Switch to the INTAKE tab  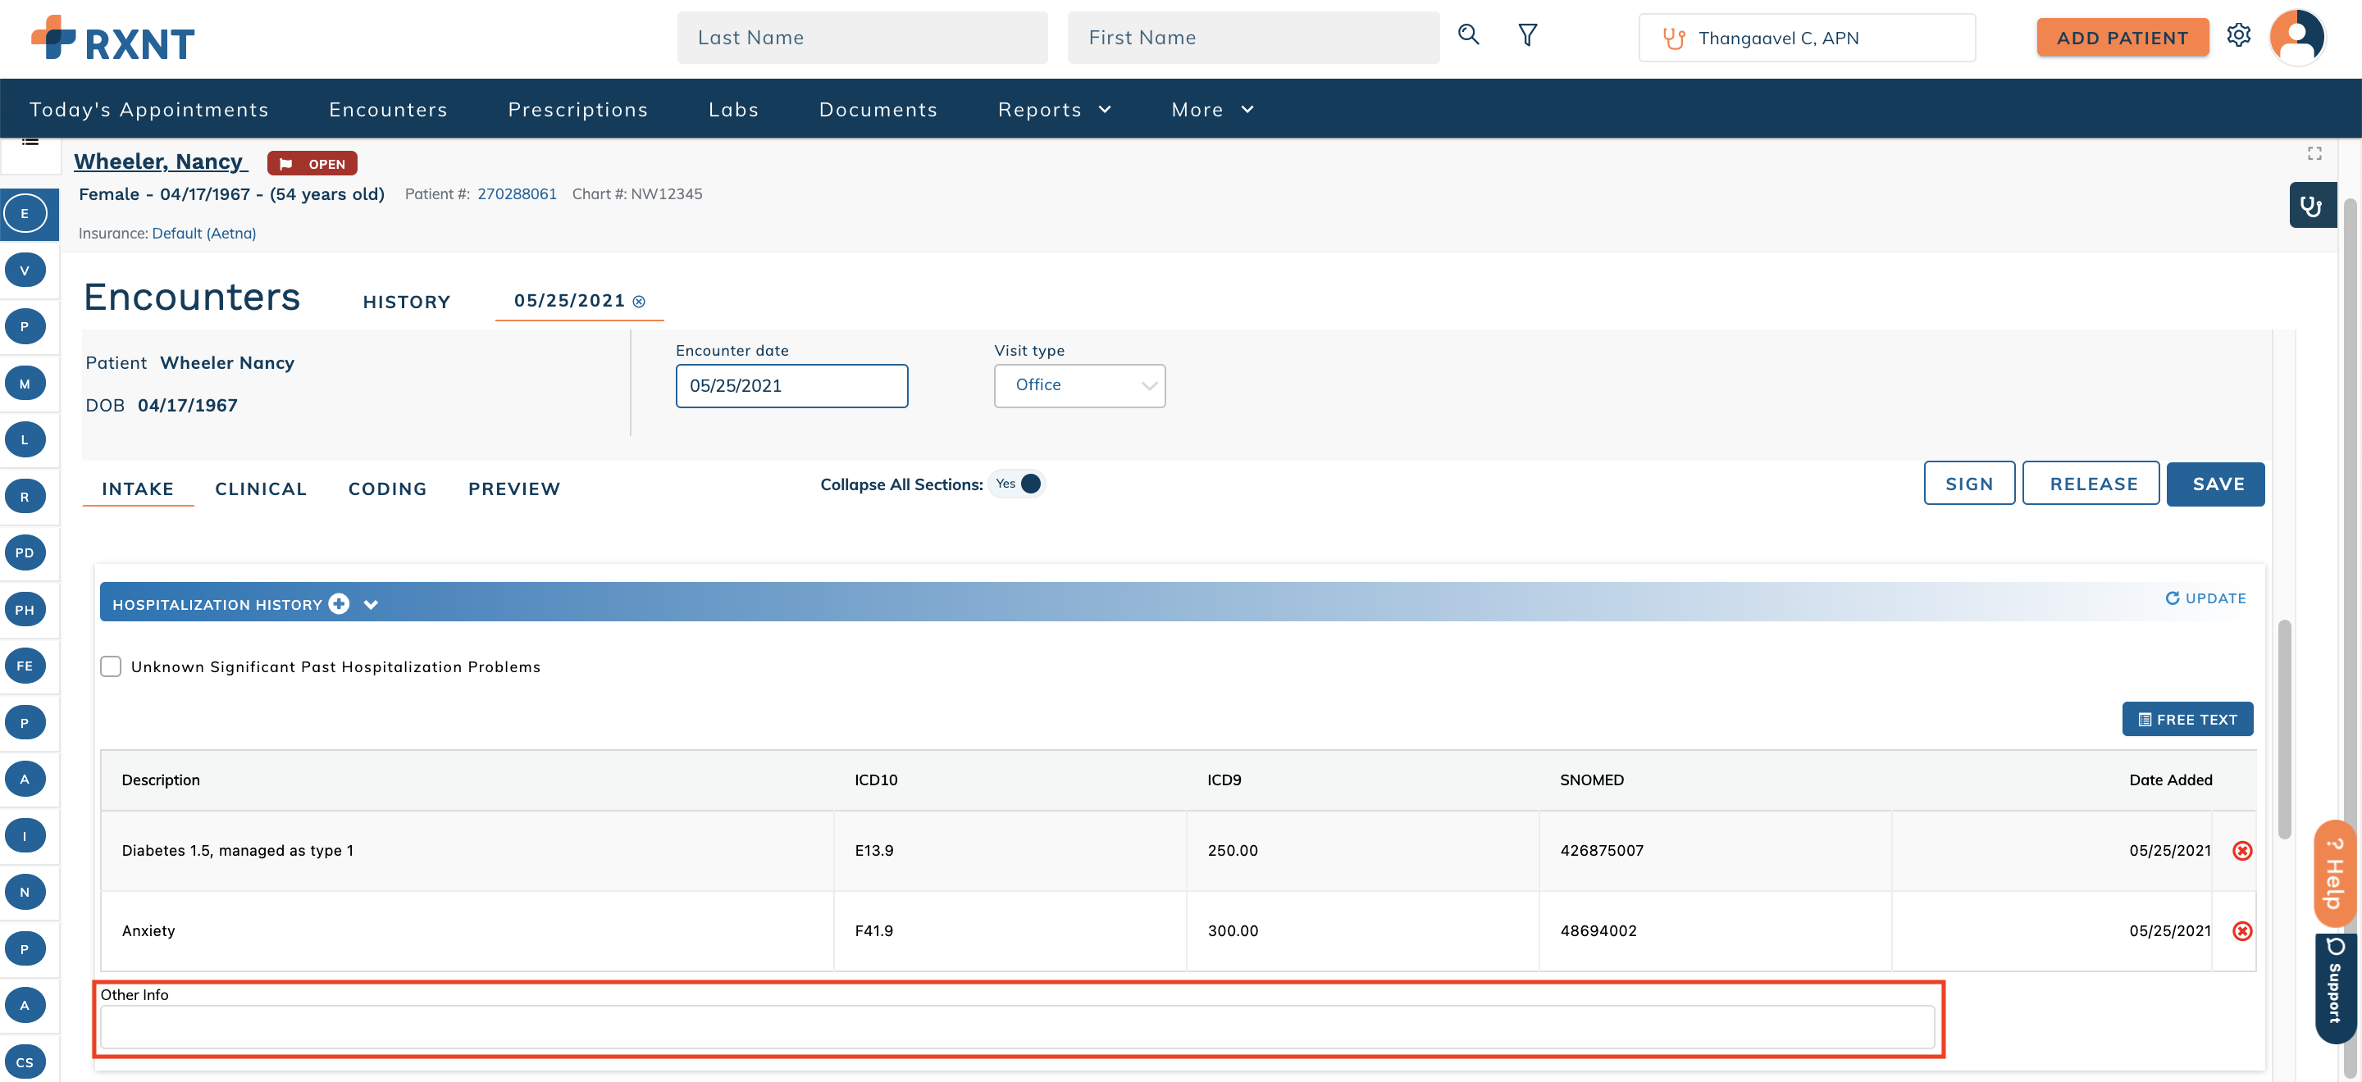[138, 489]
